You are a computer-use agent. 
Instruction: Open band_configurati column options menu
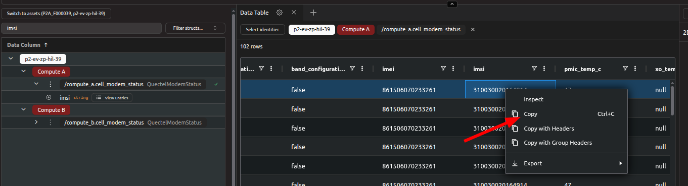click(362, 69)
